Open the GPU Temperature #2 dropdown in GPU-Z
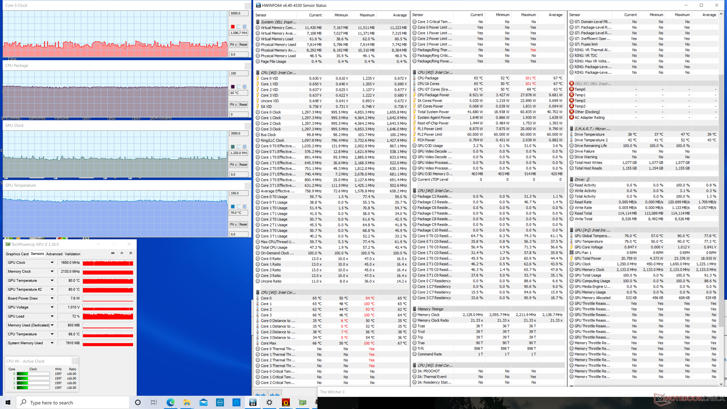 (52, 289)
